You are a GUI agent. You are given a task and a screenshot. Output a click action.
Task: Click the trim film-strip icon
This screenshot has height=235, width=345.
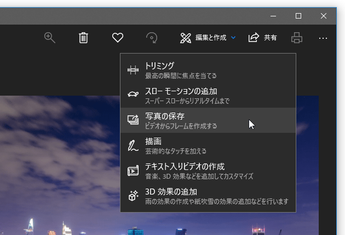(x=133, y=70)
